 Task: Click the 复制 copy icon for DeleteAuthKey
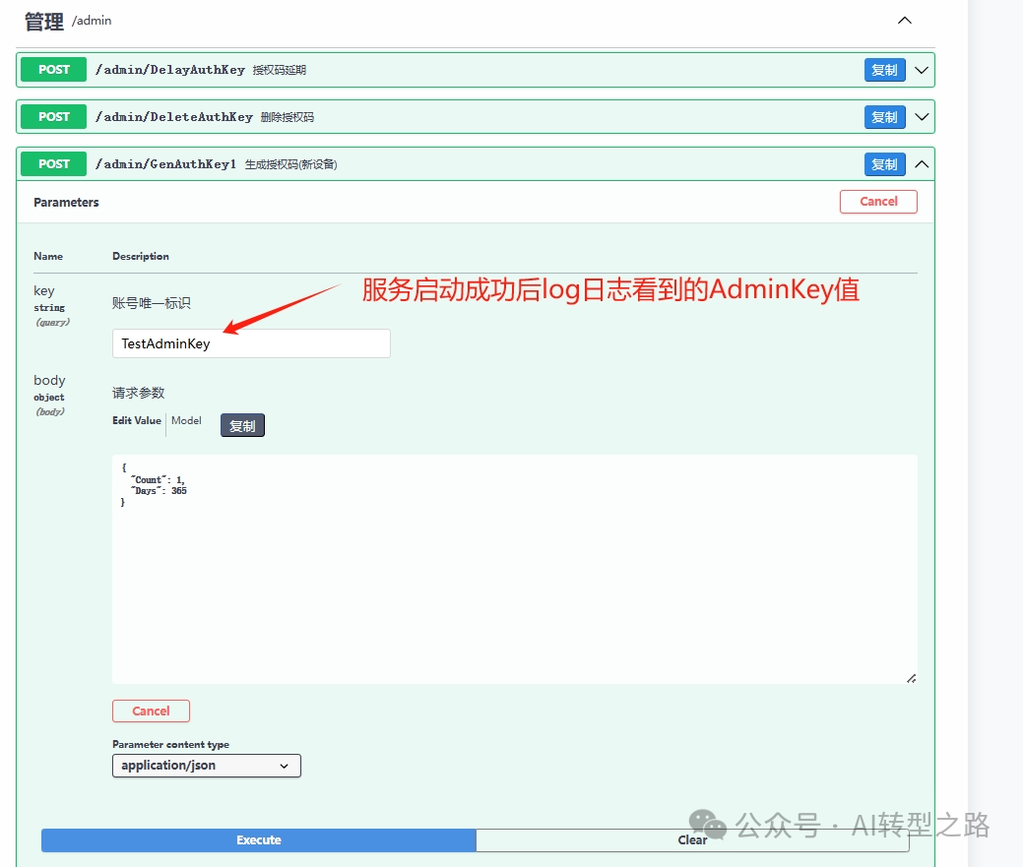883,116
